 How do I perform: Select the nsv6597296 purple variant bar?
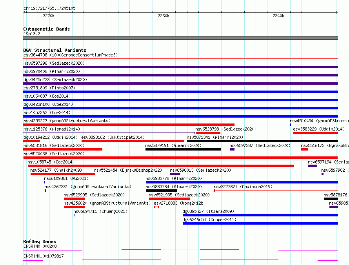[x=180, y=67]
